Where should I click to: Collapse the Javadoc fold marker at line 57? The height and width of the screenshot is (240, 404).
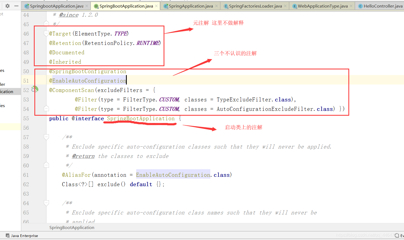[x=46, y=137]
